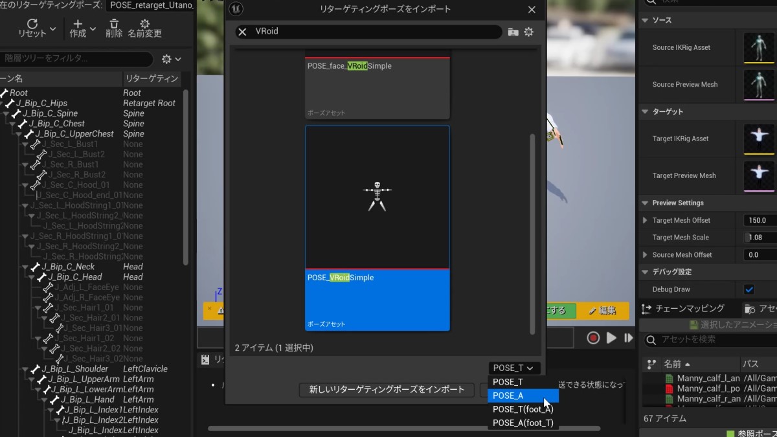The width and height of the screenshot is (777, 437).
Task: Click the Delete (削除) trash icon
Action: [114, 24]
